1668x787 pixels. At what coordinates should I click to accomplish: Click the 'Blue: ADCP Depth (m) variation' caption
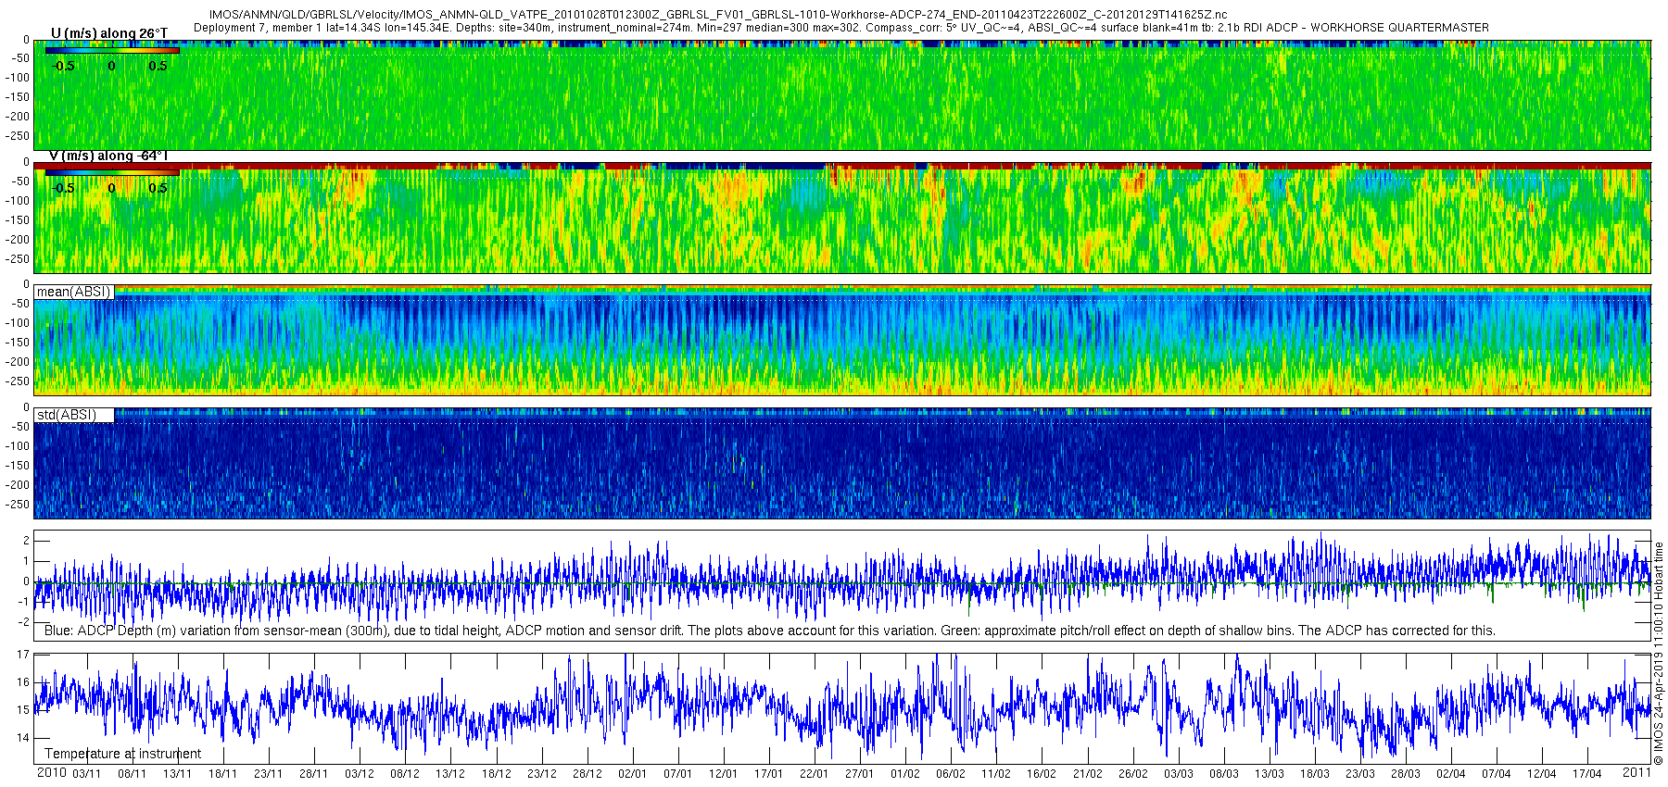(x=769, y=631)
